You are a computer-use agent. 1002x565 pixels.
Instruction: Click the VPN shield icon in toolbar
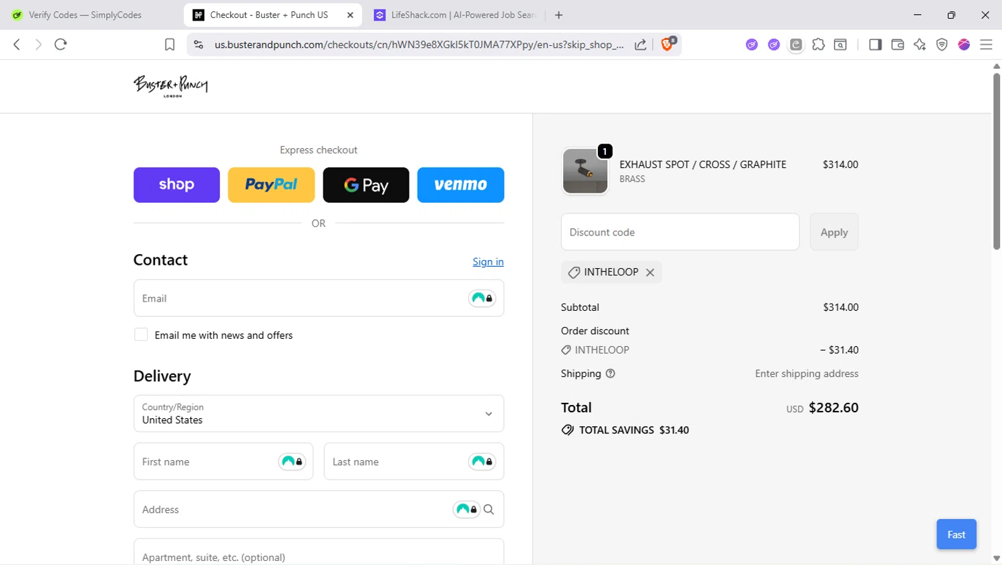[942, 45]
